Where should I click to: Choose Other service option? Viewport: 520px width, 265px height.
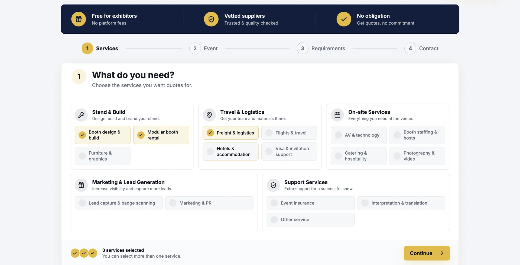point(311,220)
